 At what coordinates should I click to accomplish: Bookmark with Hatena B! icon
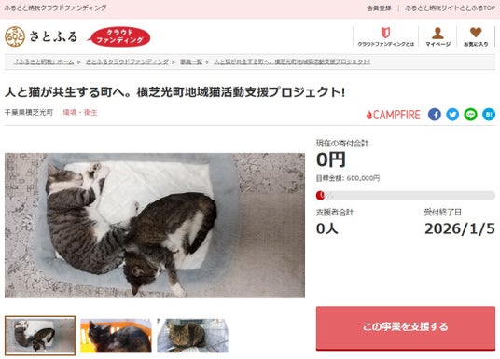pyautogui.click(x=489, y=115)
